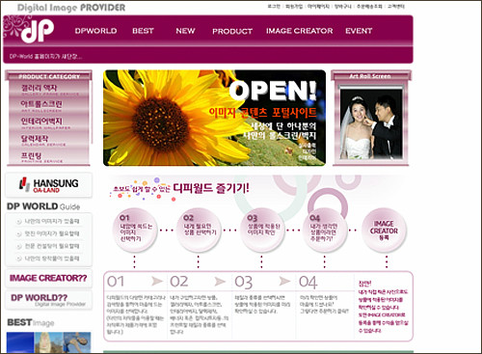Open 장바구니 cart link

tap(343, 7)
